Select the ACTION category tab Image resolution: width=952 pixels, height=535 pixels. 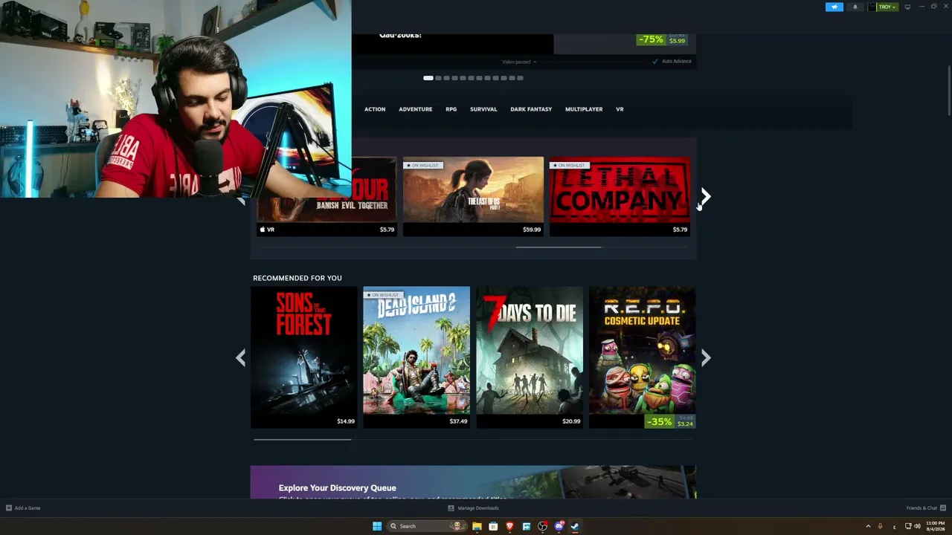click(375, 109)
